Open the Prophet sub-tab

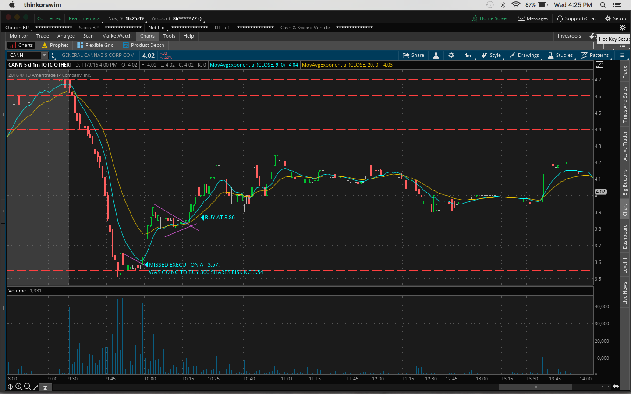point(55,45)
